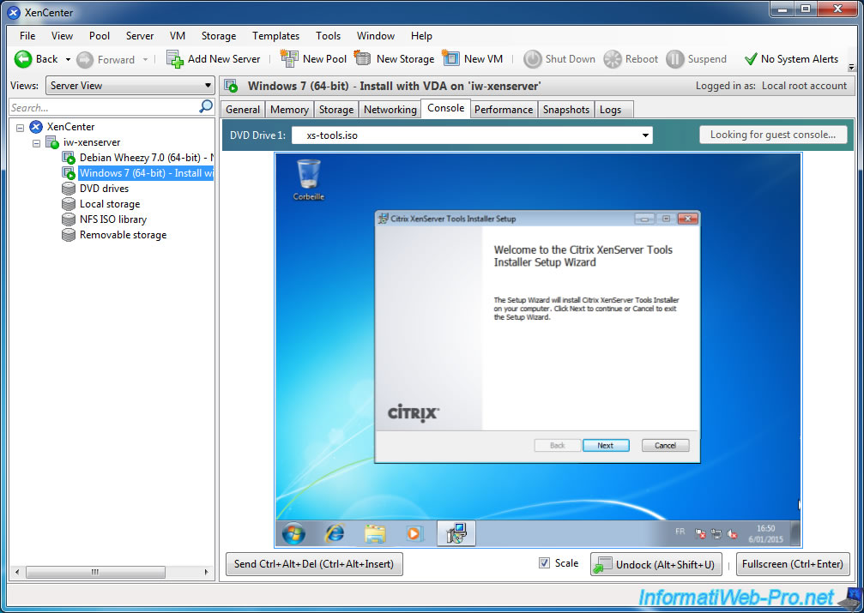Click the Windows Start orb in guest

point(293,533)
